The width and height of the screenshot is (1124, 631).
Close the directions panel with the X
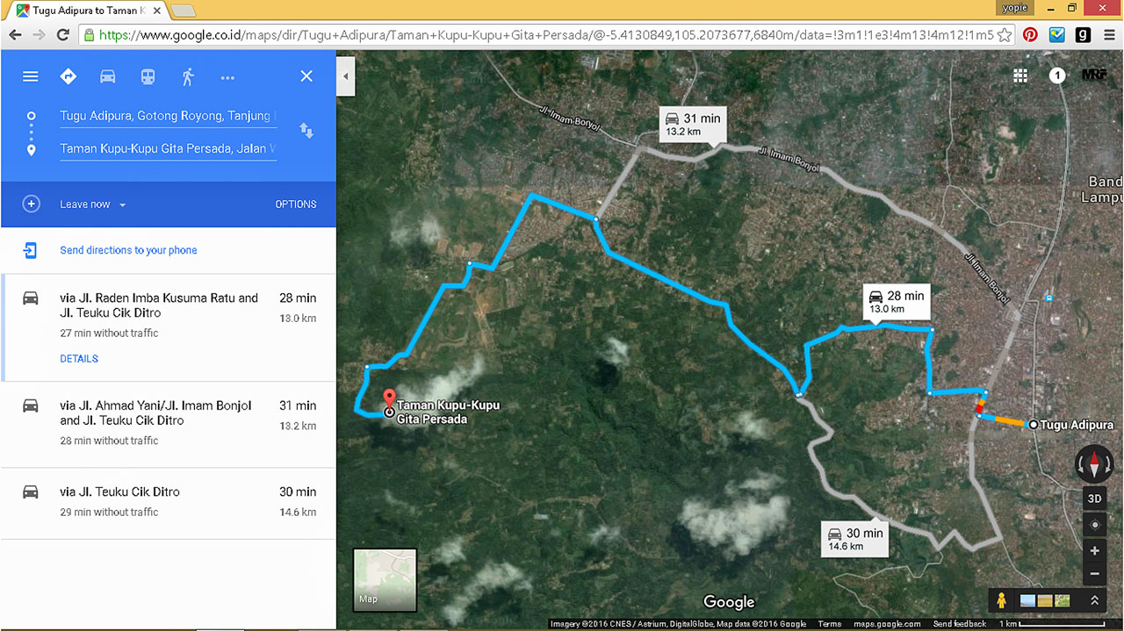pyautogui.click(x=306, y=76)
